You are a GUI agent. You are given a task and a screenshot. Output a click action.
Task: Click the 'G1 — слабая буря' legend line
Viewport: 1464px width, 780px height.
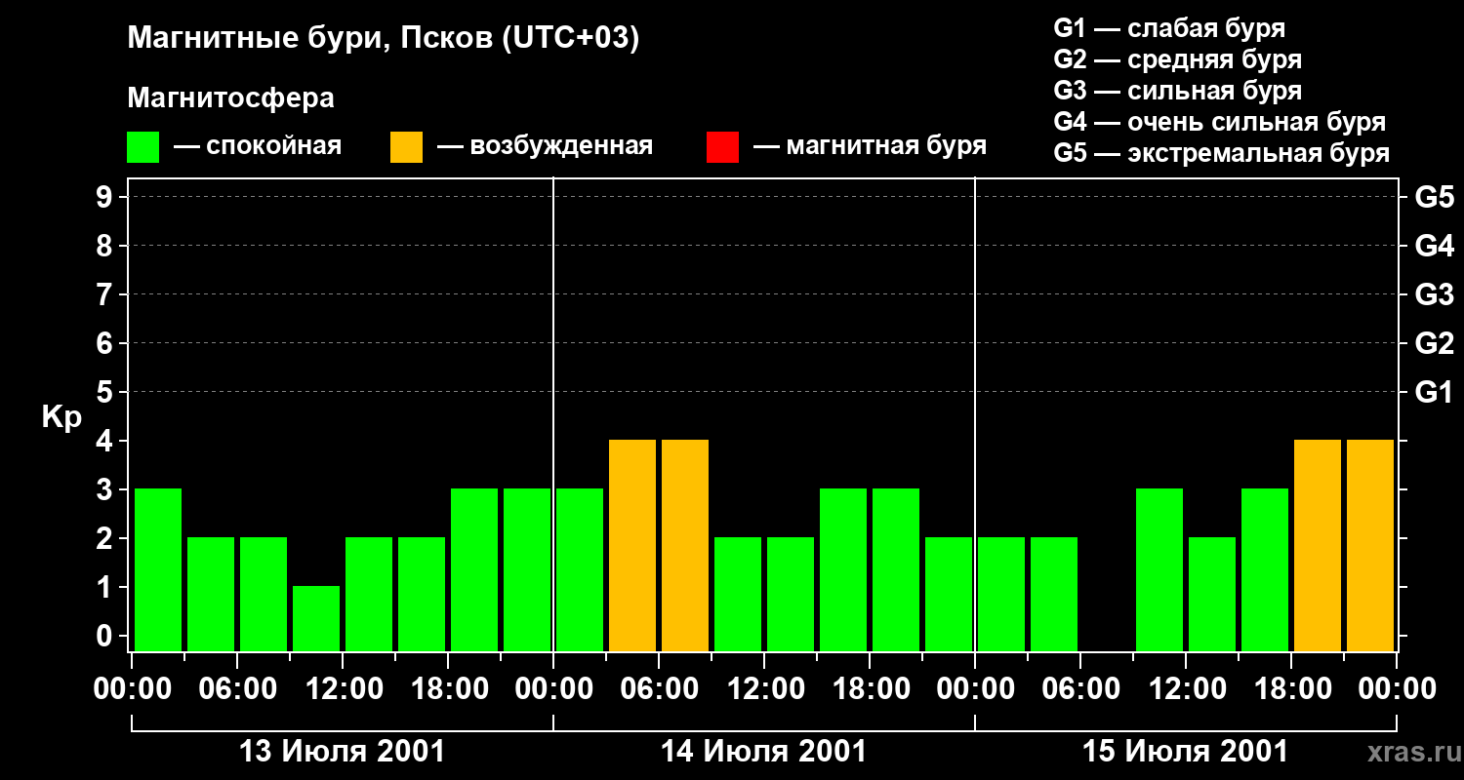(x=1169, y=28)
